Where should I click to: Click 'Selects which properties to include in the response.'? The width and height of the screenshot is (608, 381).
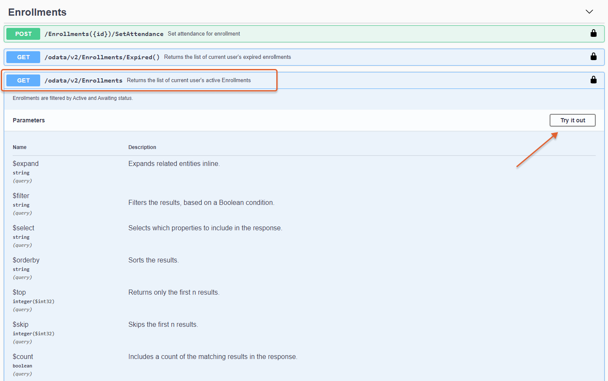(x=205, y=228)
